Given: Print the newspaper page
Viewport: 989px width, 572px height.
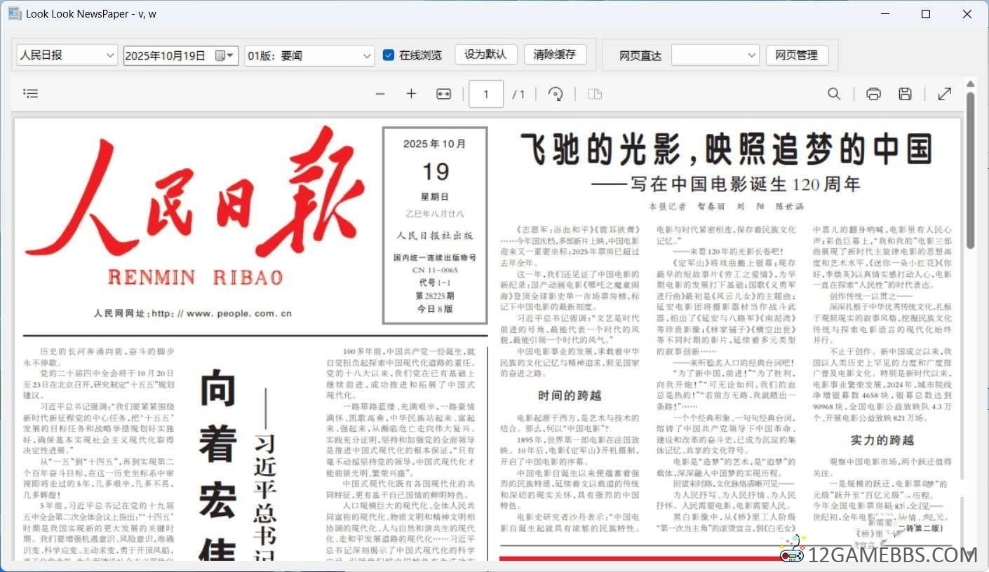Looking at the screenshot, I should point(873,94).
